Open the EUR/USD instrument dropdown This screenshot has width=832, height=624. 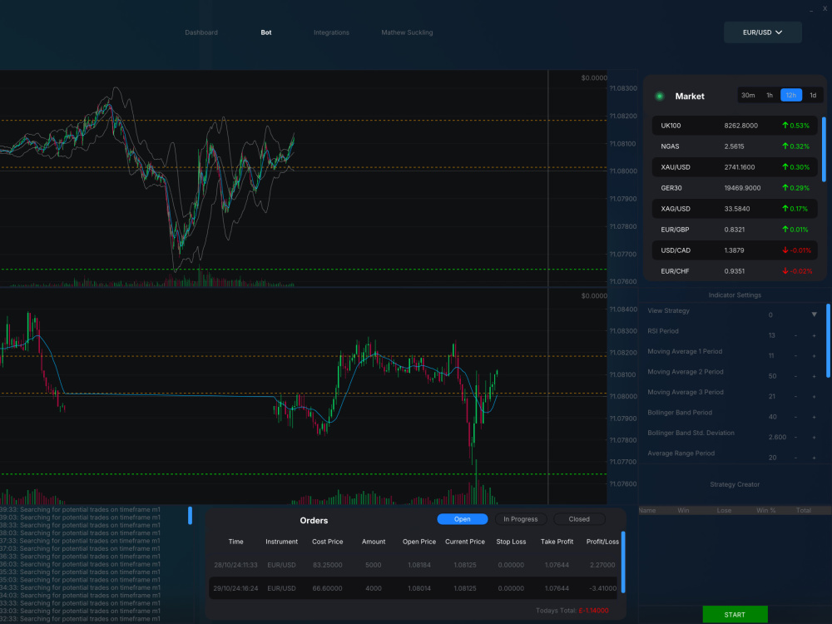click(x=762, y=32)
